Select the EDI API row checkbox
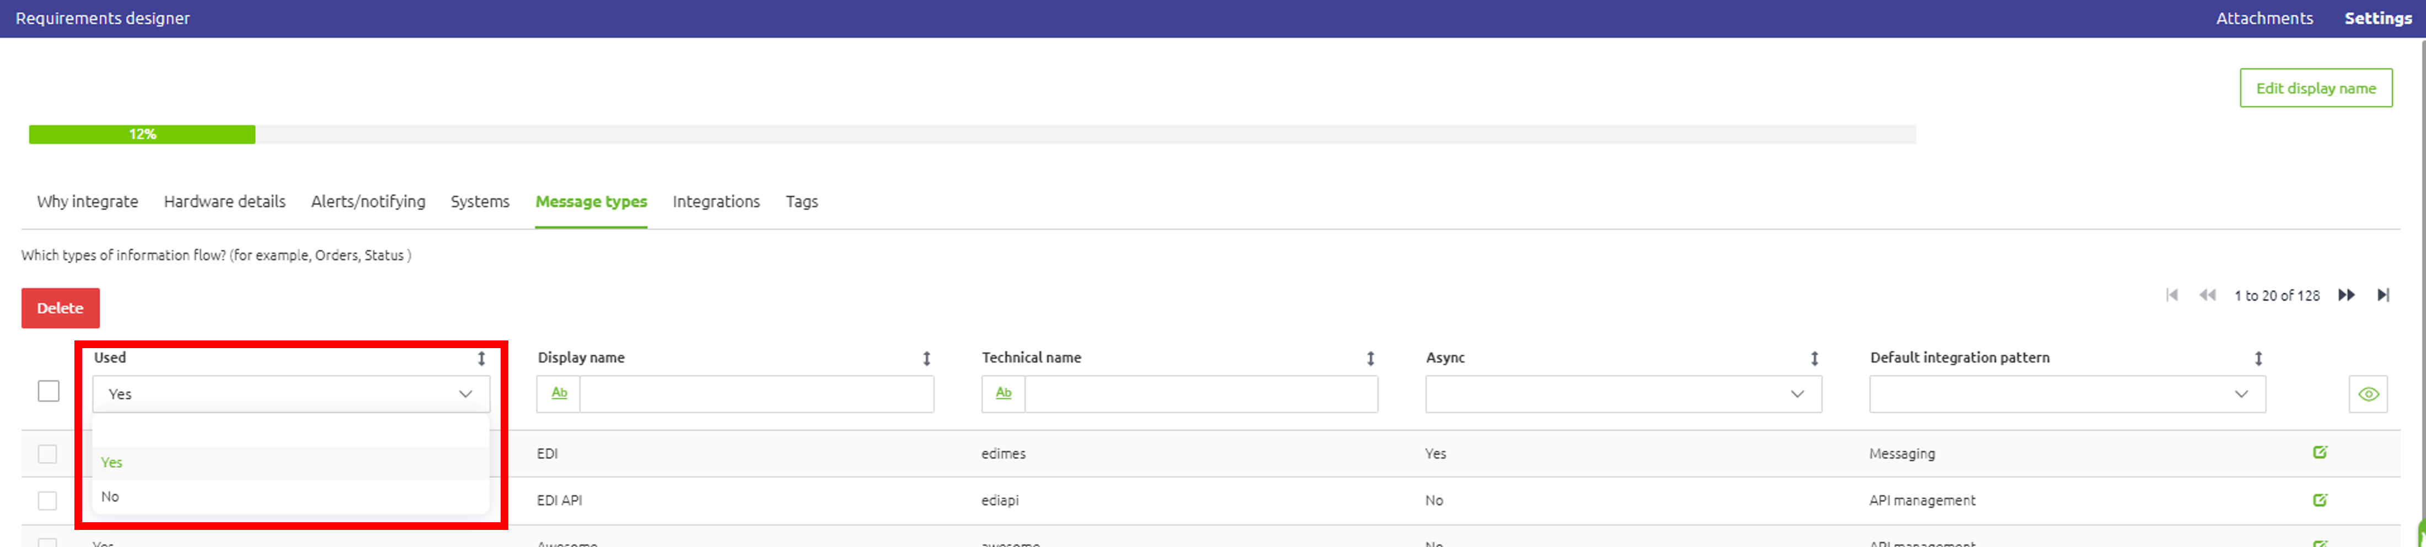 click(47, 501)
